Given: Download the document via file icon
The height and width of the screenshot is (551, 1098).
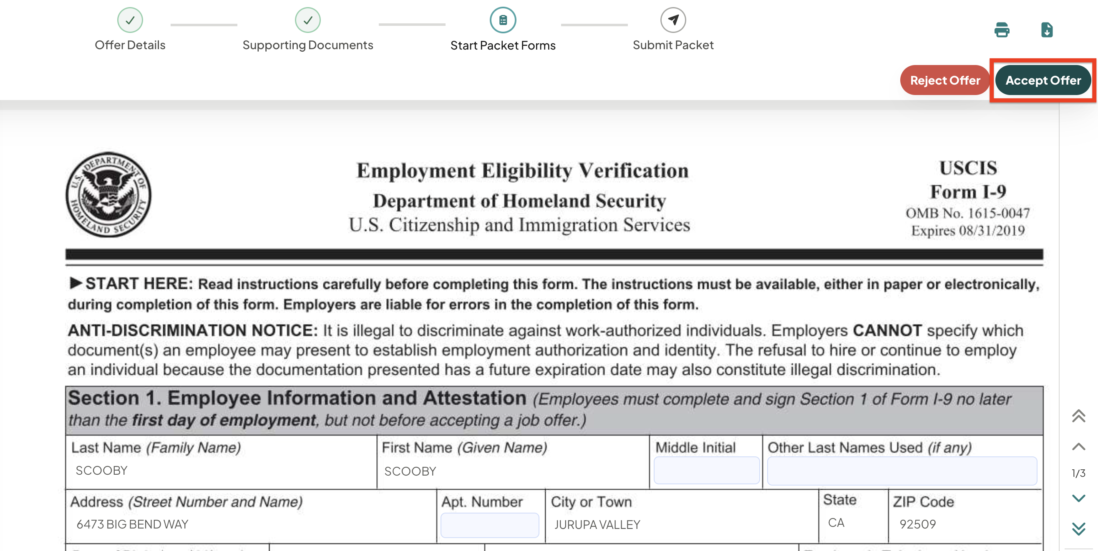Looking at the screenshot, I should 1047,30.
